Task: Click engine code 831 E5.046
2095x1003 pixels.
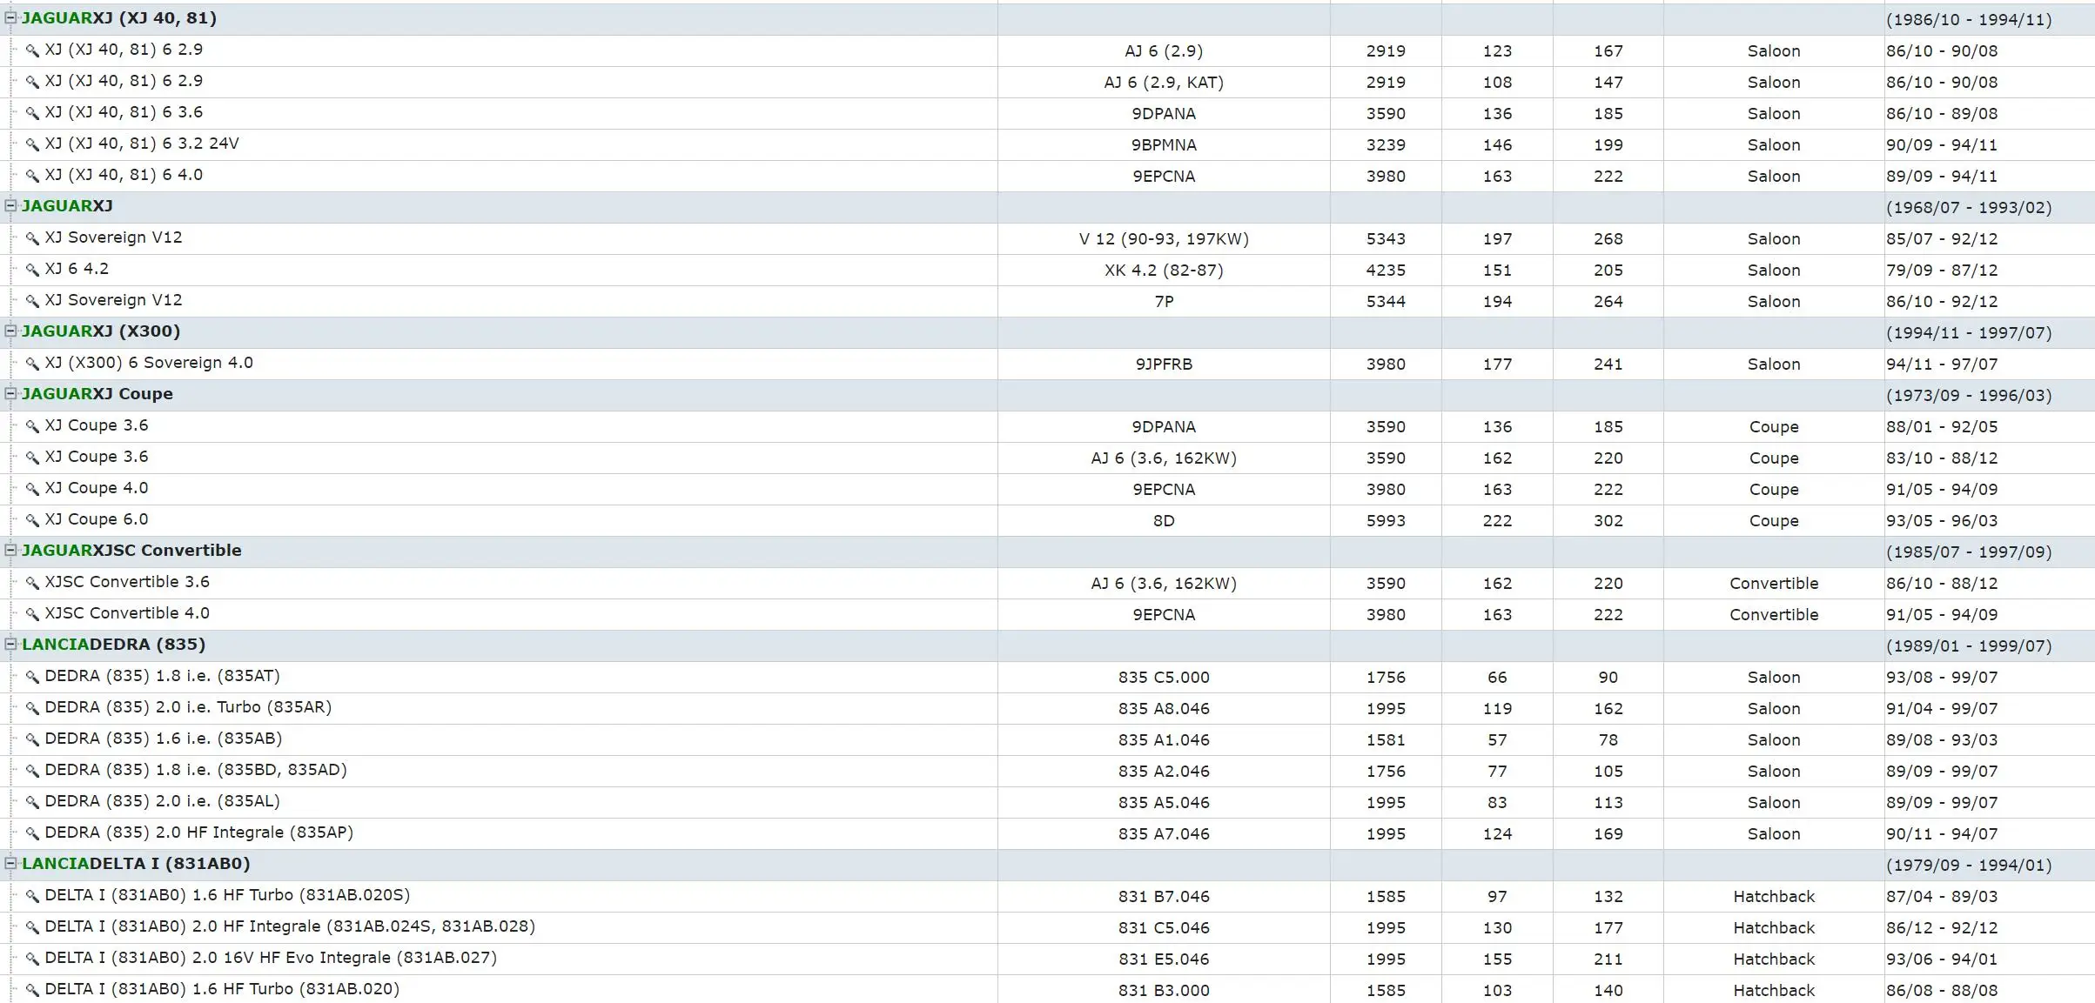Action: pos(1164,960)
